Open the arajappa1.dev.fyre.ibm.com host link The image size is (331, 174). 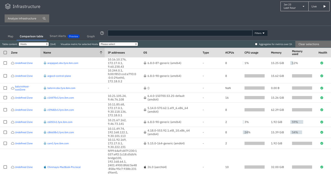click(x=63, y=63)
